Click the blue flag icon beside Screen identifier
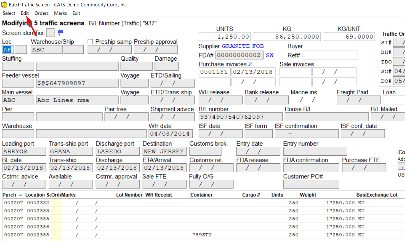The image size is (405, 241). point(61,32)
